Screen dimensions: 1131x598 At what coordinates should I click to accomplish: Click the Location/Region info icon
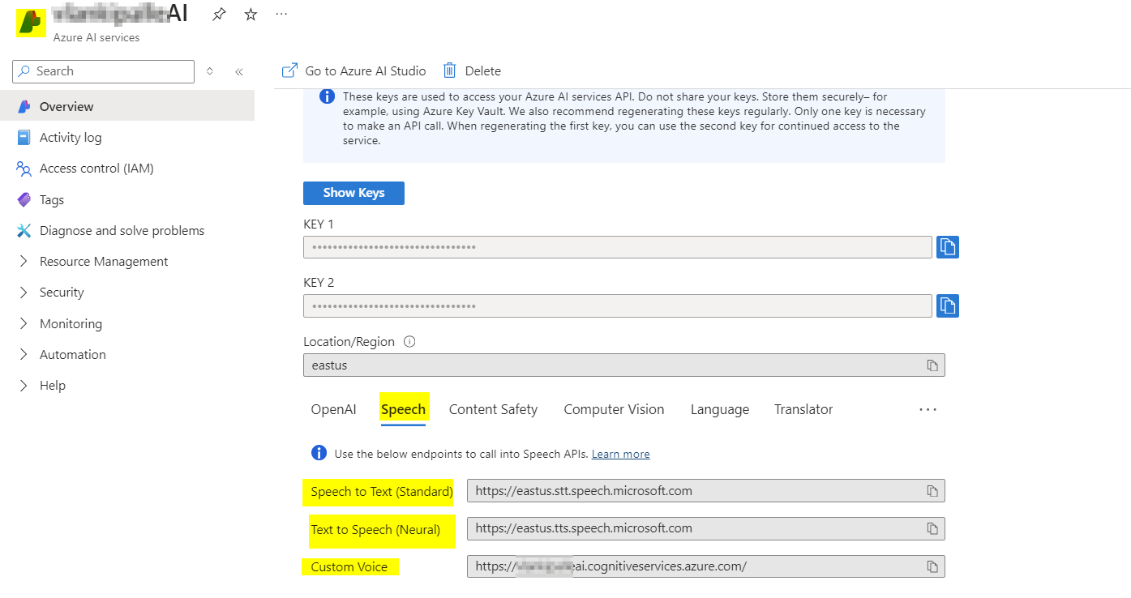409,342
